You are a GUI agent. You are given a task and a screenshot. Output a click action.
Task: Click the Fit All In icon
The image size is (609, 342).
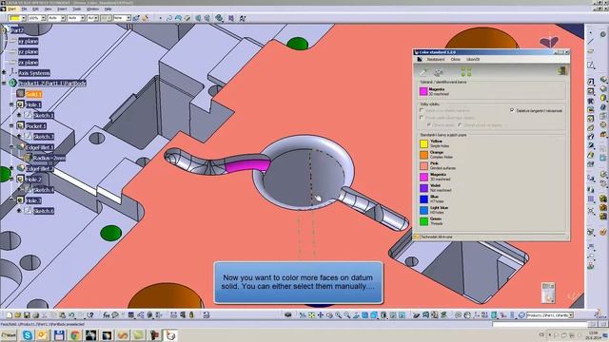tap(311, 315)
